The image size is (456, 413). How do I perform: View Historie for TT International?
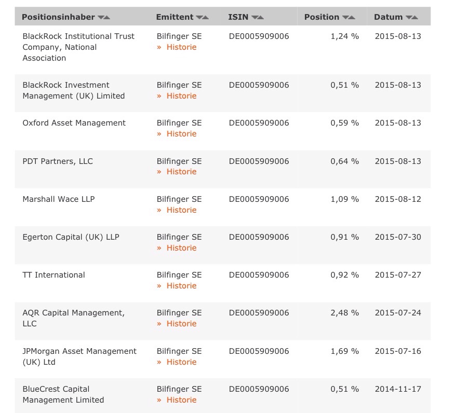tap(181, 286)
